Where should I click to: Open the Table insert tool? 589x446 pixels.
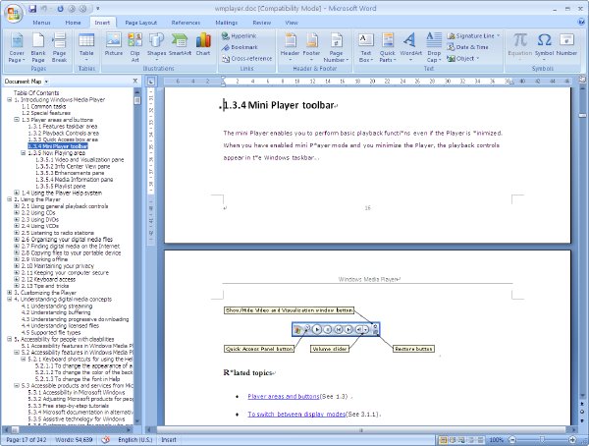pos(86,48)
